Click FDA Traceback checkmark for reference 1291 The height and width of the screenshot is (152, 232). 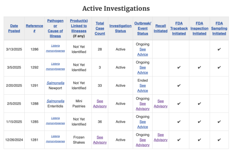tap(179, 86)
